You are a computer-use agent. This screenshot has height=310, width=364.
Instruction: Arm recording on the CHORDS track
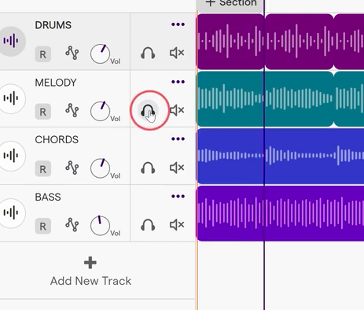pos(43,169)
